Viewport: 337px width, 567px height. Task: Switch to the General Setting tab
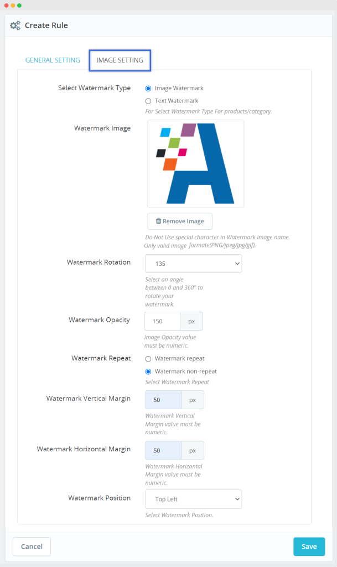point(53,60)
